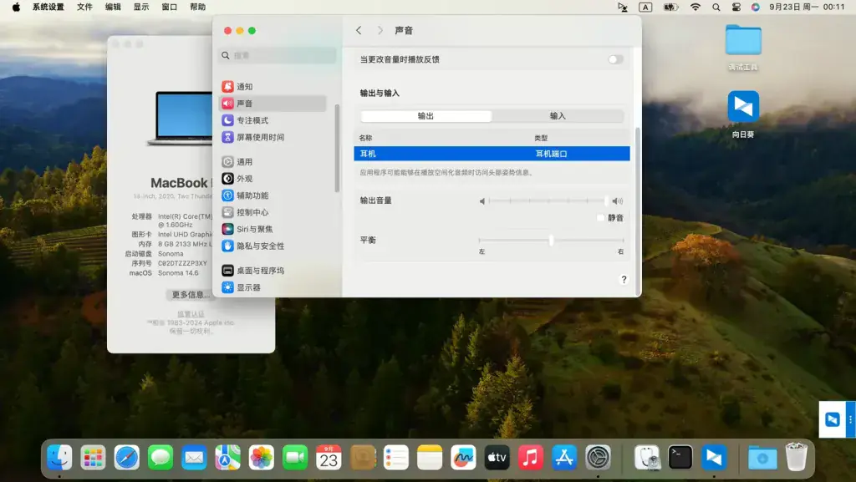Viewport: 856px width, 482px height.
Task: Open 系统设置 menu in the menu bar
Action: click(48, 7)
